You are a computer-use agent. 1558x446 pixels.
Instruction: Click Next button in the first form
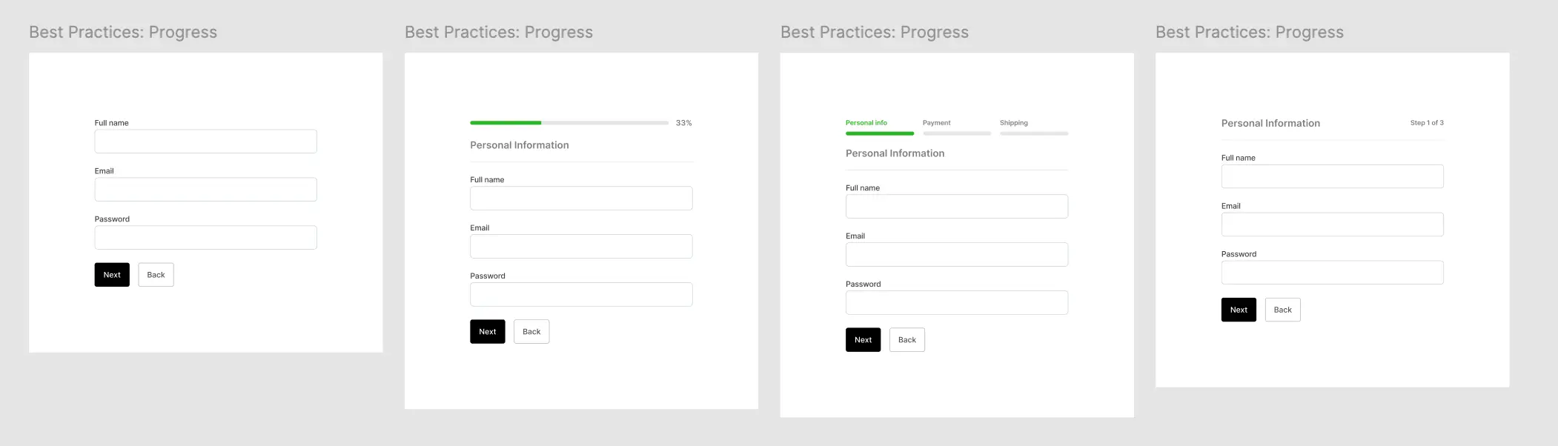[112, 275]
